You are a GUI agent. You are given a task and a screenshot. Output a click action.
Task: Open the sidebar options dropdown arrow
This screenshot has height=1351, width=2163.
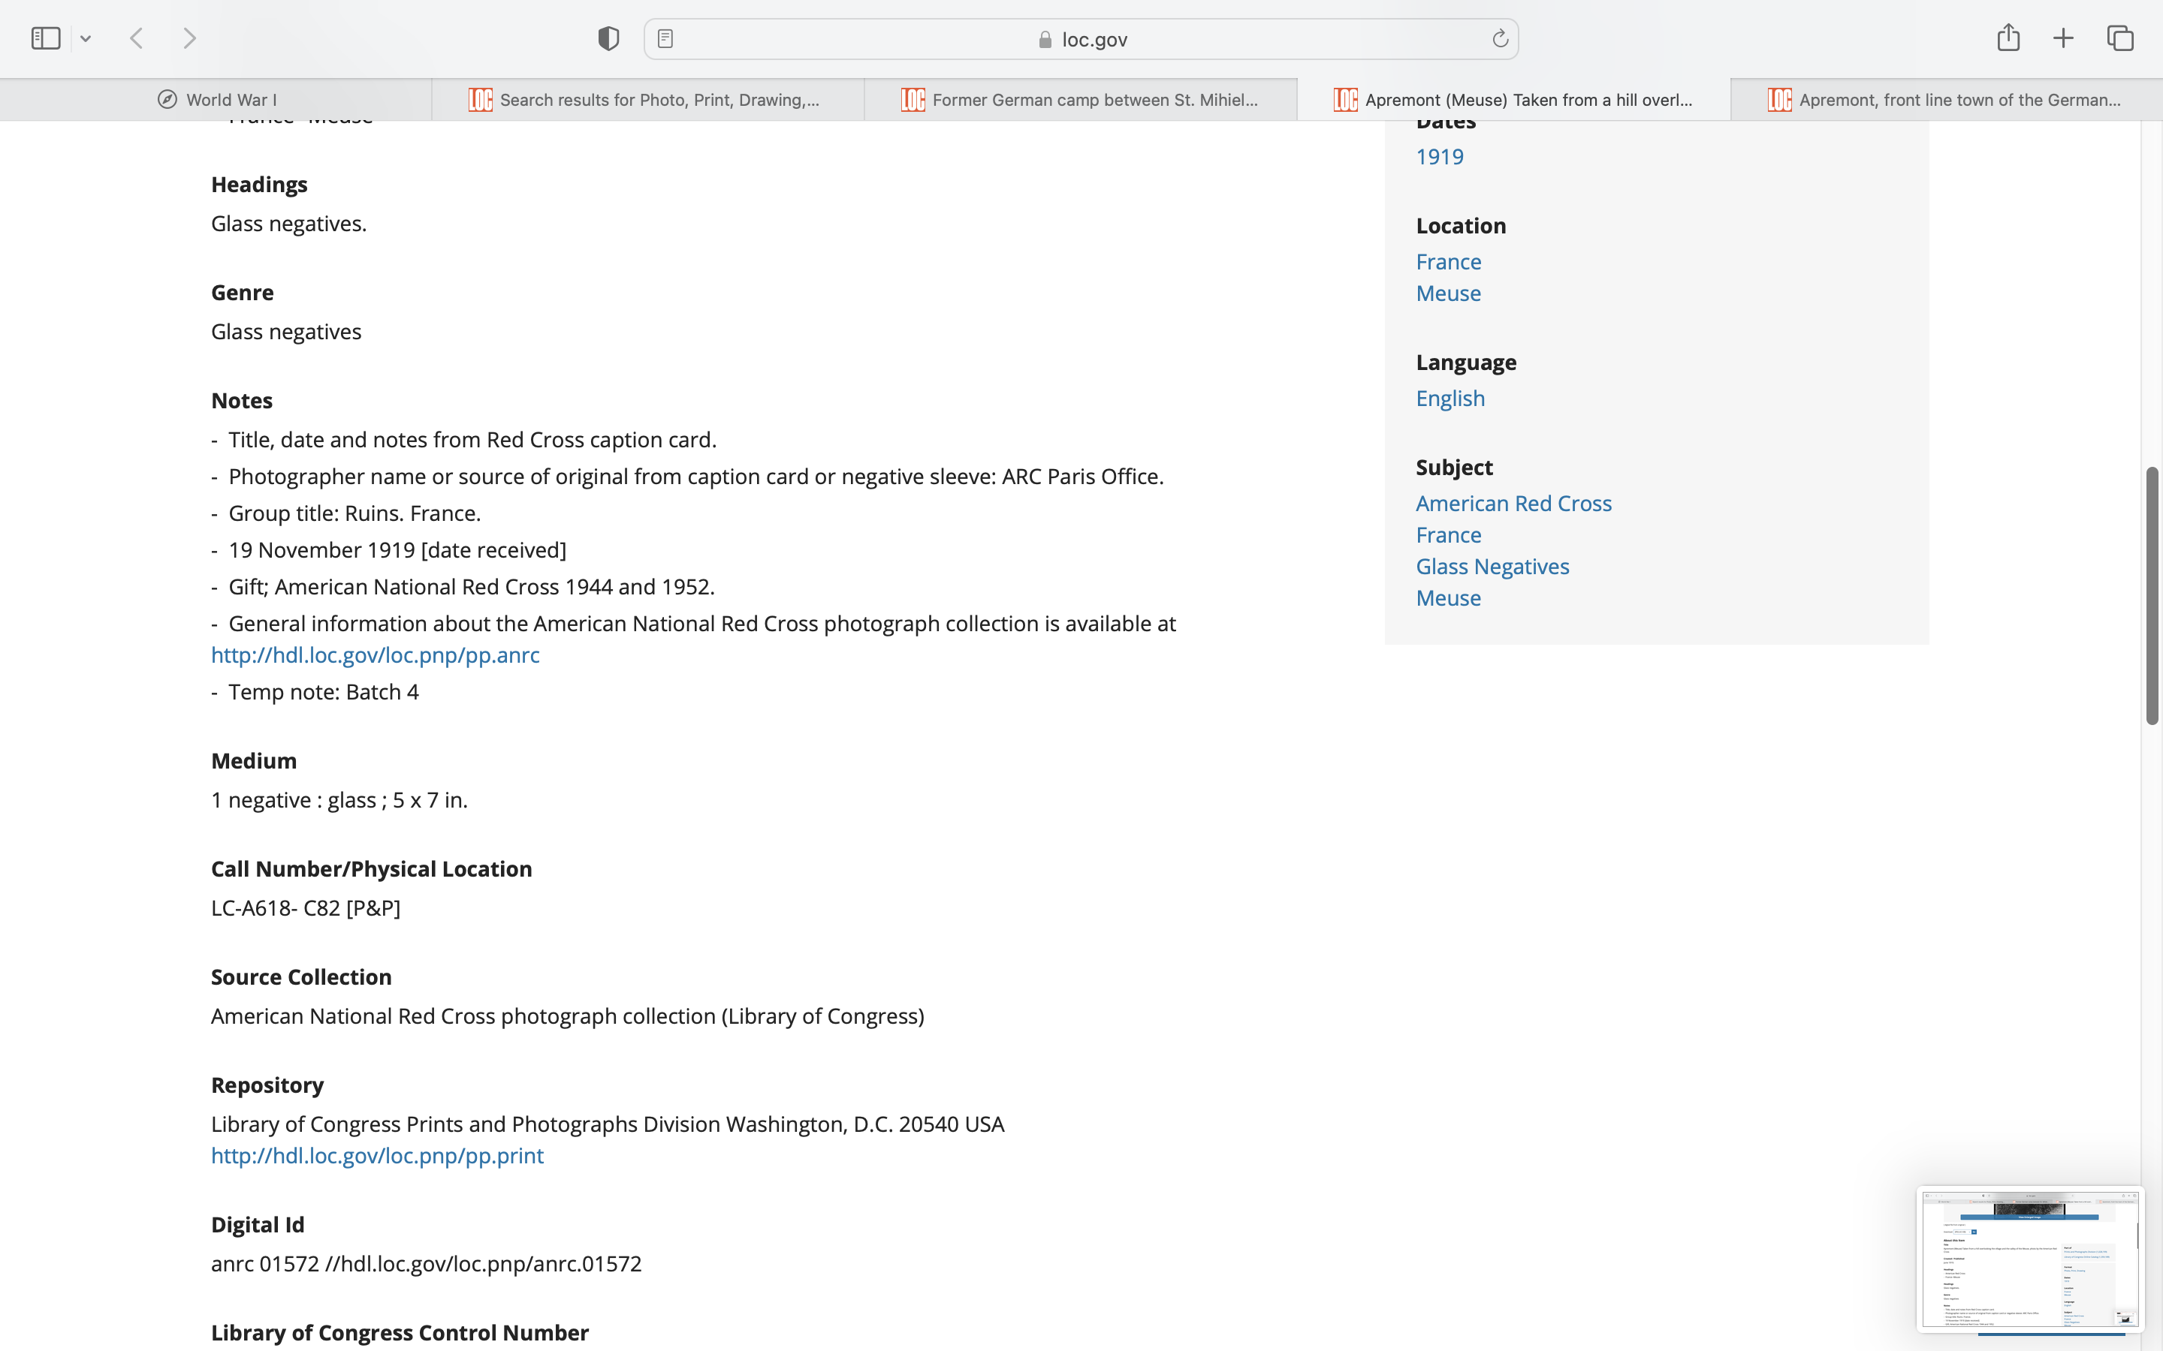[86, 38]
